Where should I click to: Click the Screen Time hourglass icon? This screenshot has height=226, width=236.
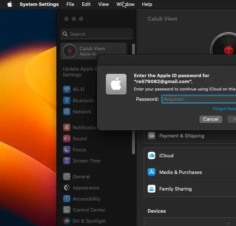pyautogui.click(x=67, y=161)
